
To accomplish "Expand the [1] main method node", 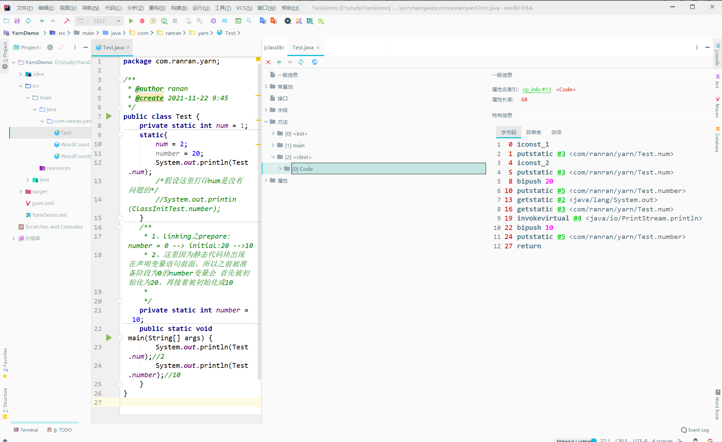I will click(x=273, y=145).
